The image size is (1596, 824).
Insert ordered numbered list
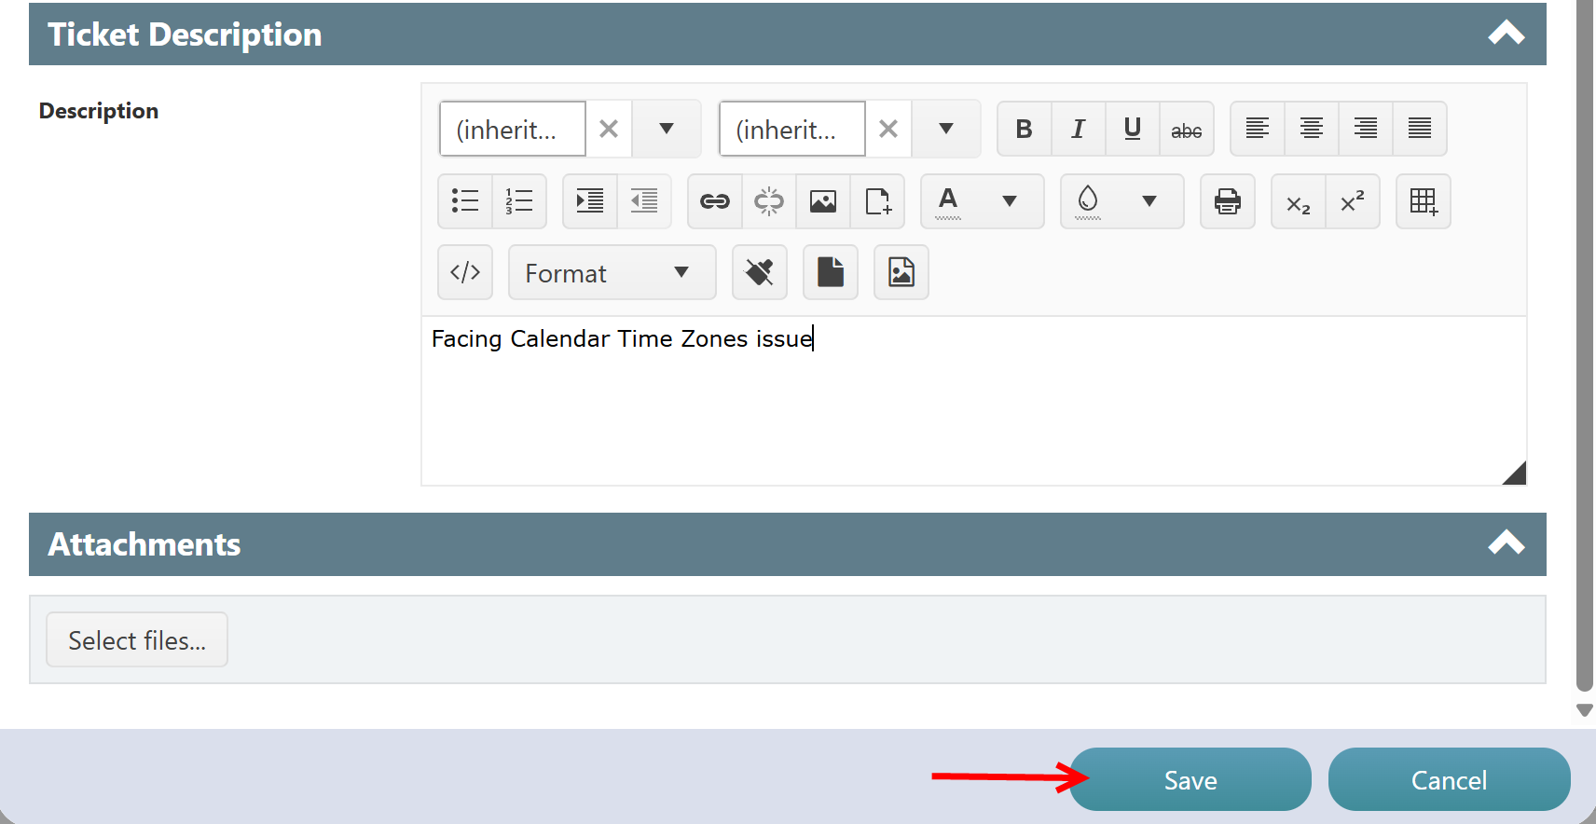tap(518, 201)
